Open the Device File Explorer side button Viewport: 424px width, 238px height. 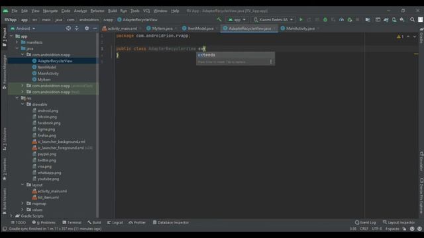(x=421, y=196)
